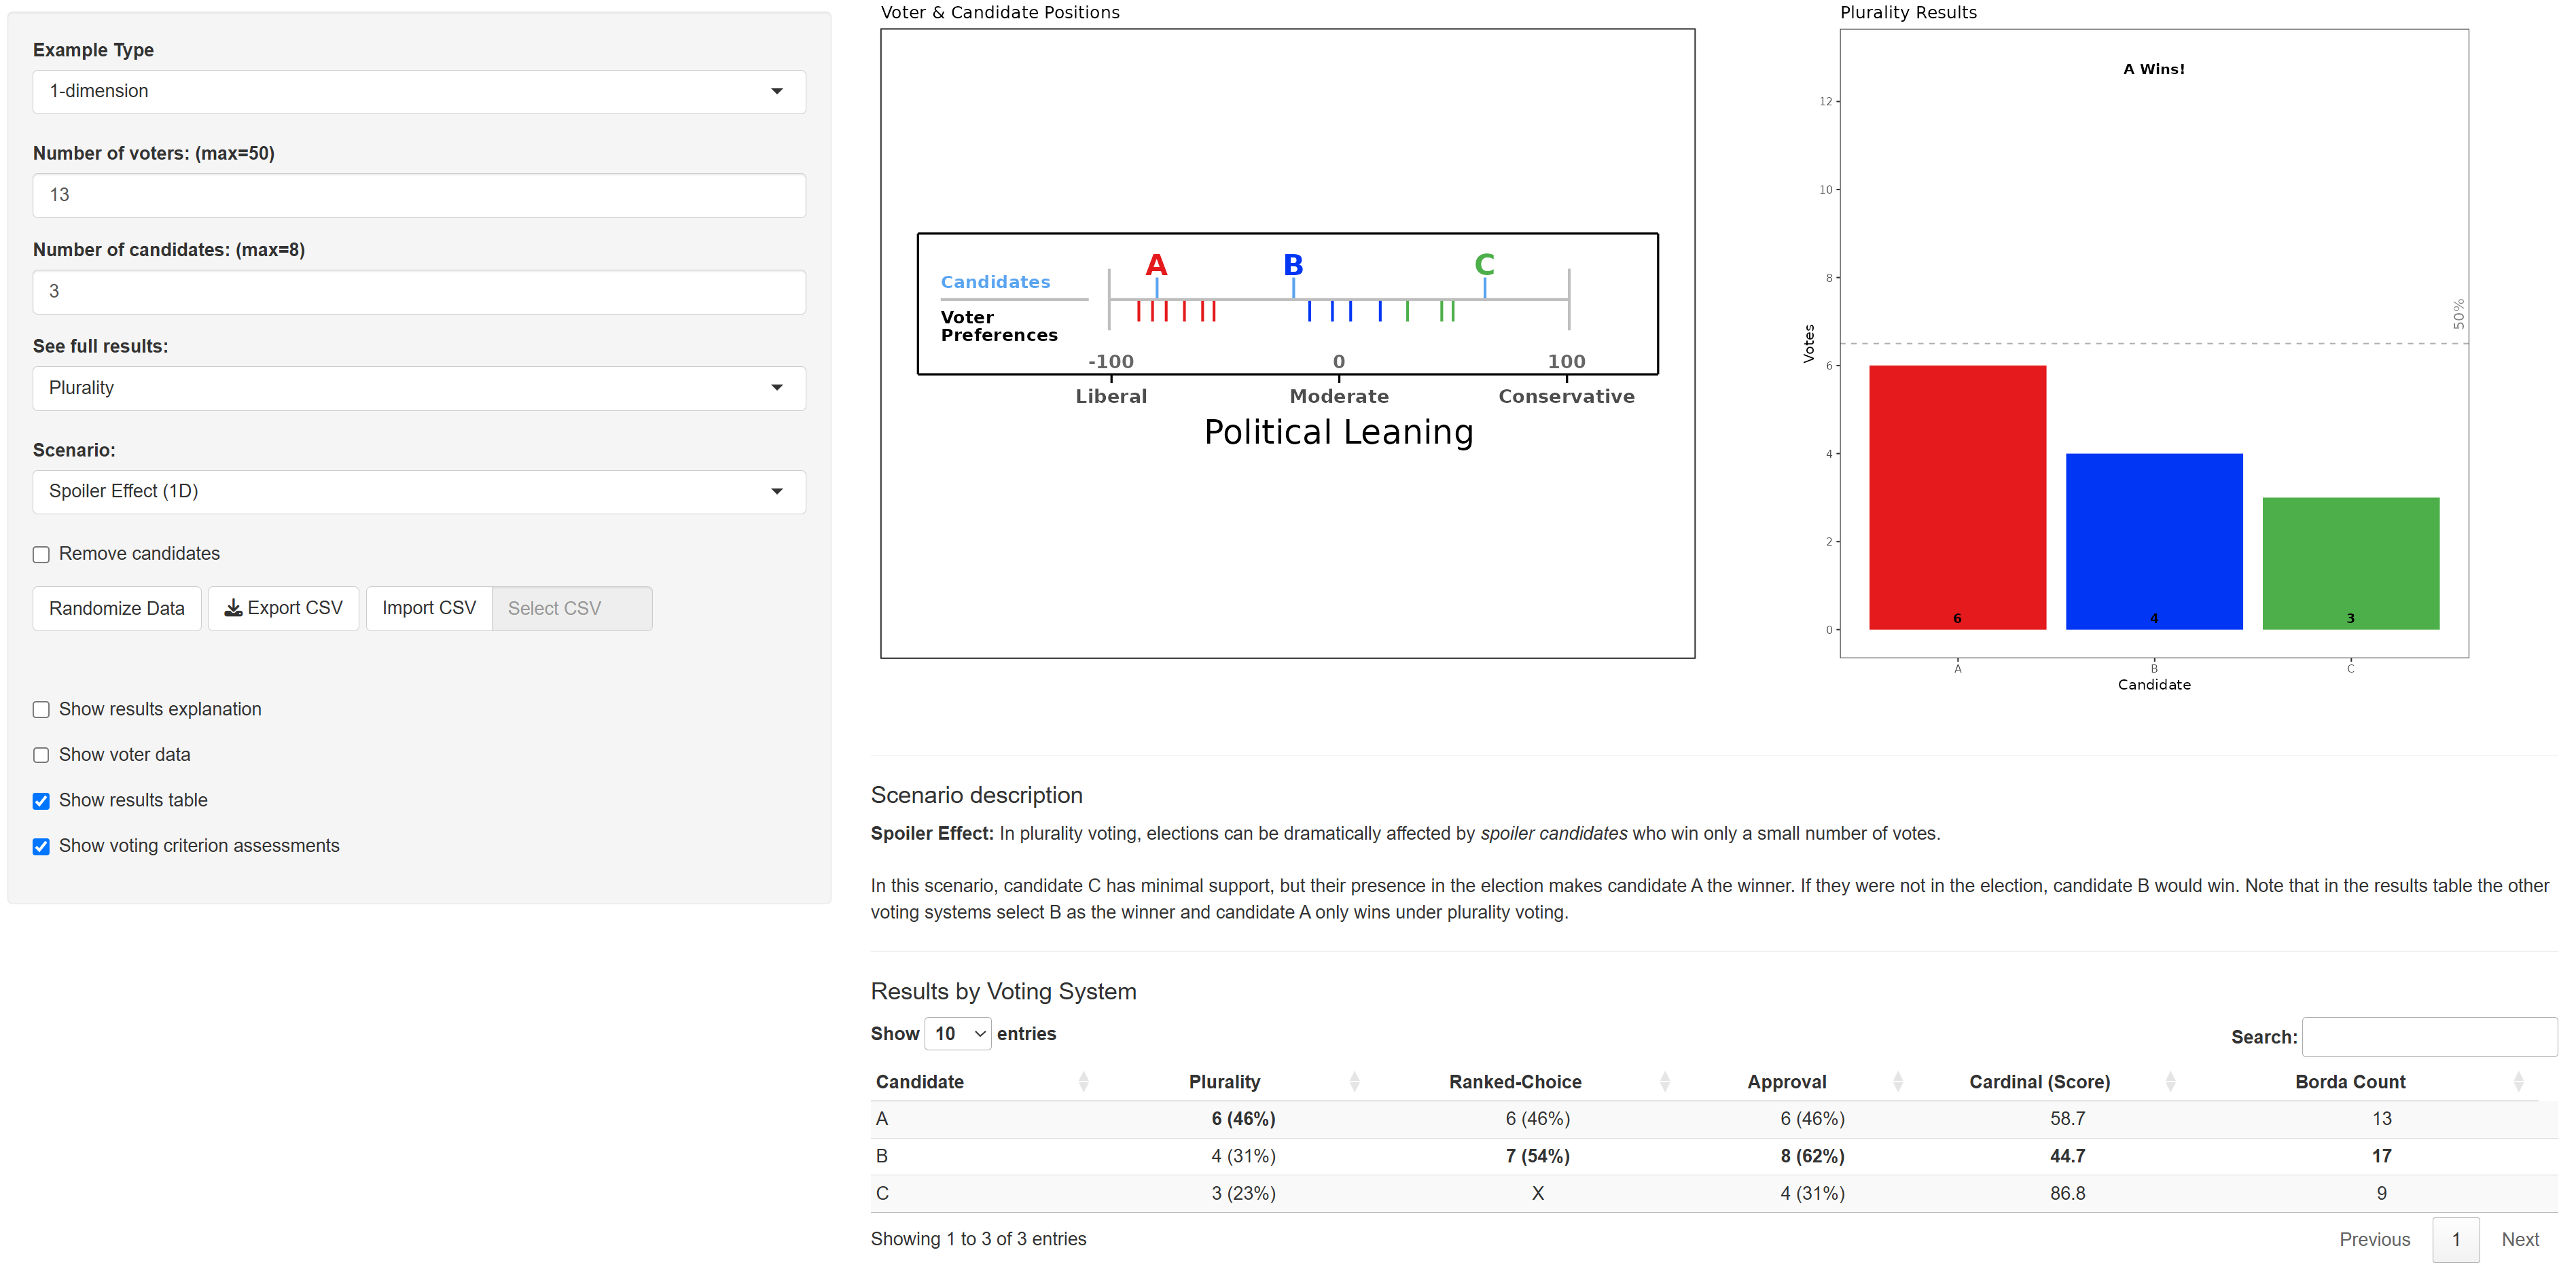
Task: Sort table by Plurality column arrows
Action: pos(1354,1081)
